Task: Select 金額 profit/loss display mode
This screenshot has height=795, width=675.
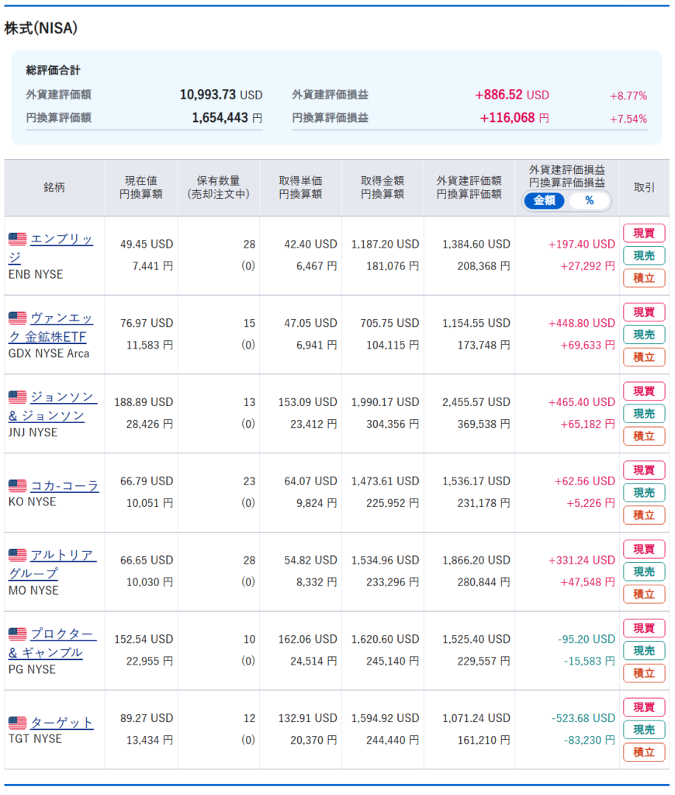Action: coord(545,200)
